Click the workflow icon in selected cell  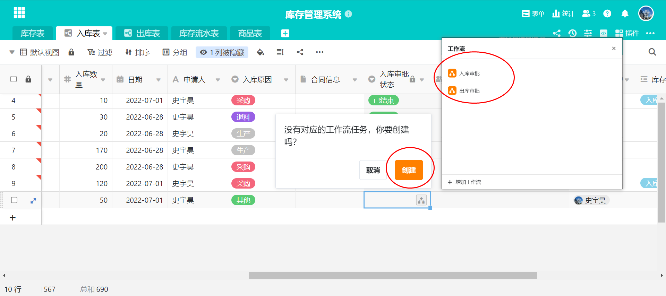(421, 200)
